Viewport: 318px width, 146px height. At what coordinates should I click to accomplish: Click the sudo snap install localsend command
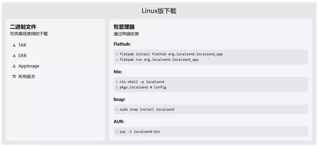click(147, 109)
